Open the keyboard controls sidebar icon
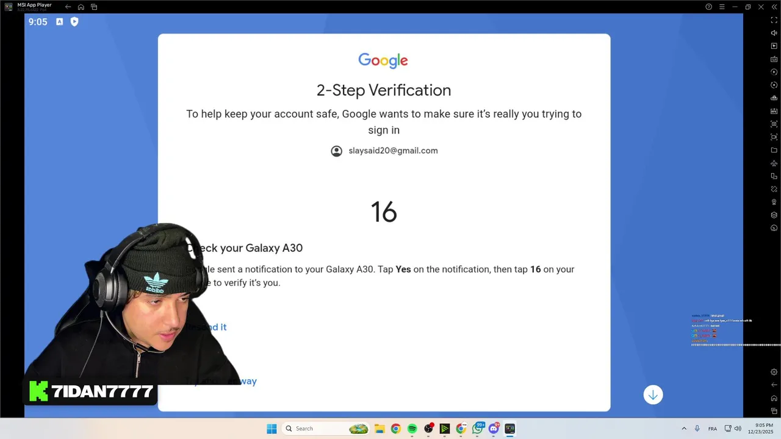781x439 pixels. click(x=774, y=59)
